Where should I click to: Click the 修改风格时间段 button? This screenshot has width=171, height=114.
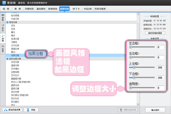point(155,33)
